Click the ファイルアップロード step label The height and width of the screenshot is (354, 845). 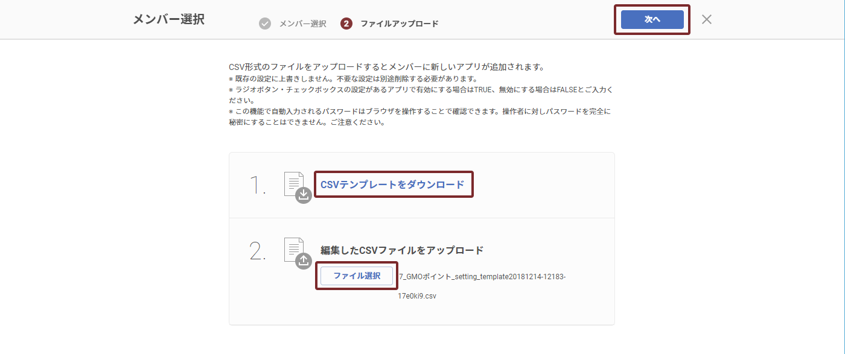click(x=398, y=24)
